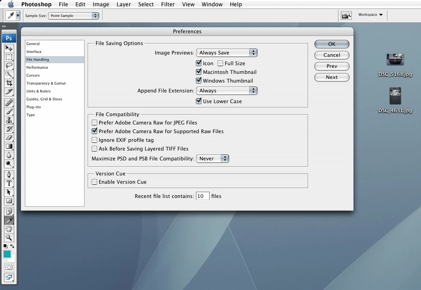Select the Rectangle shape tool
421x290 pixels.
(9, 201)
